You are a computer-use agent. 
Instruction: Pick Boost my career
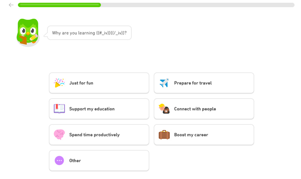point(204,135)
